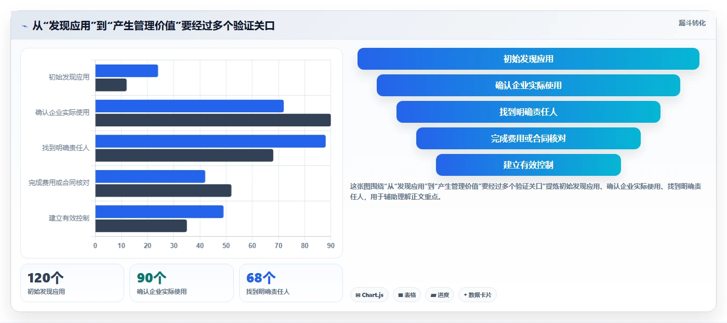The height and width of the screenshot is (323, 727).
Task: Click the description paragraph starting 这张图围绕
Action: (x=525, y=191)
